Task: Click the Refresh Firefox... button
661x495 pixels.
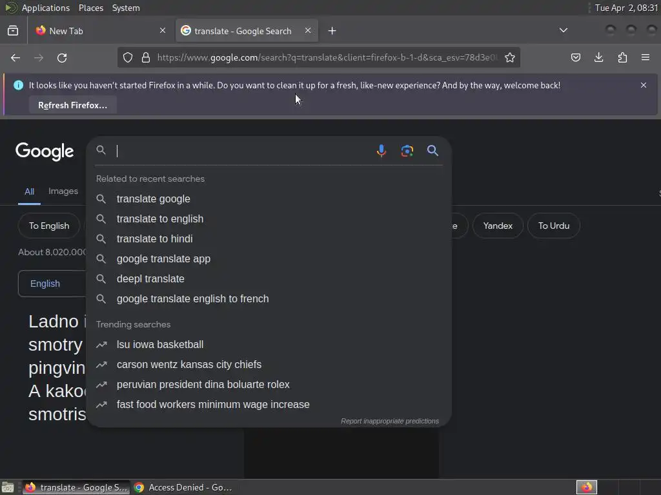Action: click(x=72, y=105)
